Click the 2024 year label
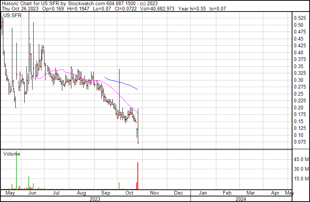The width and height of the screenshot is (310, 202). (241, 199)
